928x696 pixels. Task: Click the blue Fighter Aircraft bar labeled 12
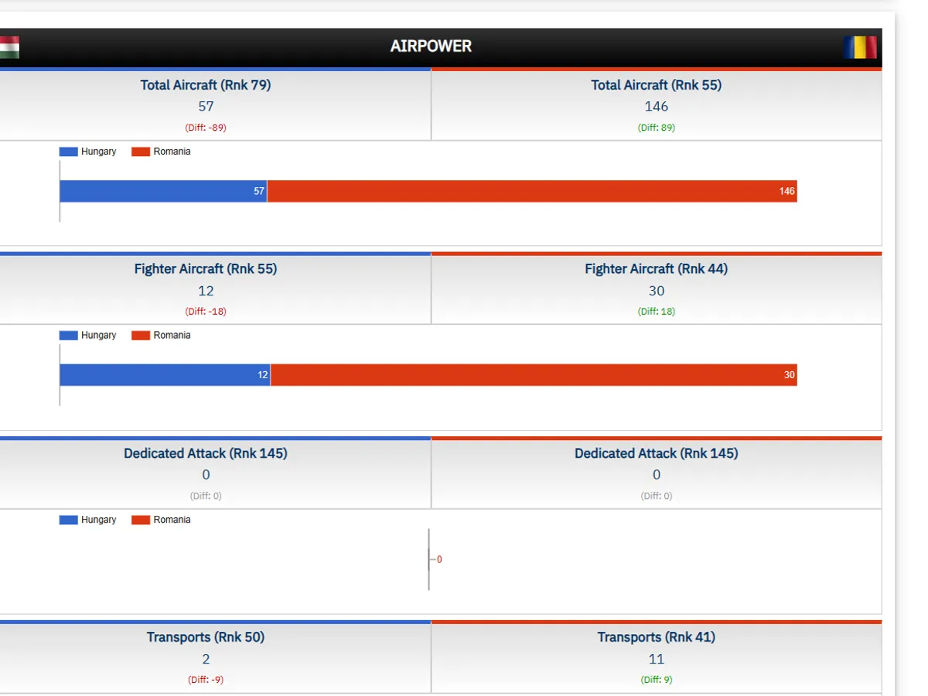(x=164, y=375)
